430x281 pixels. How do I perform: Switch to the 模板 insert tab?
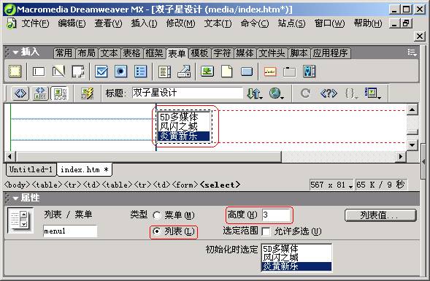tap(199, 53)
